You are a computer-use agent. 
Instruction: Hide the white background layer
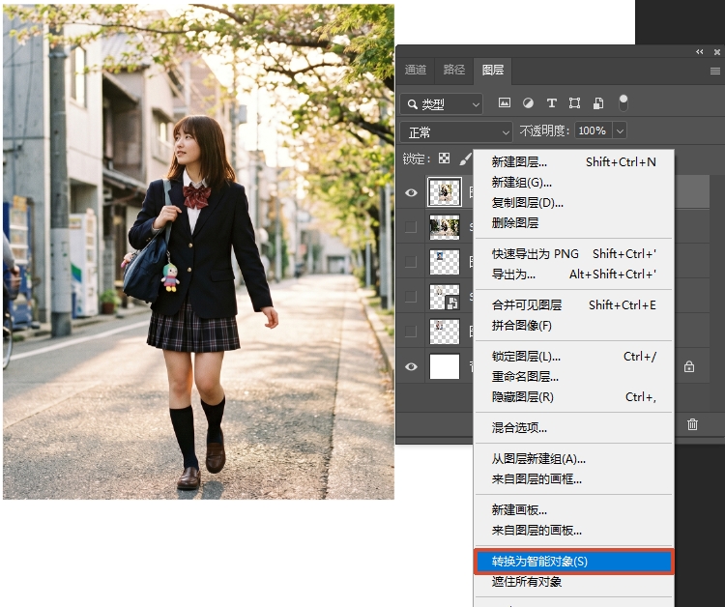click(x=411, y=366)
